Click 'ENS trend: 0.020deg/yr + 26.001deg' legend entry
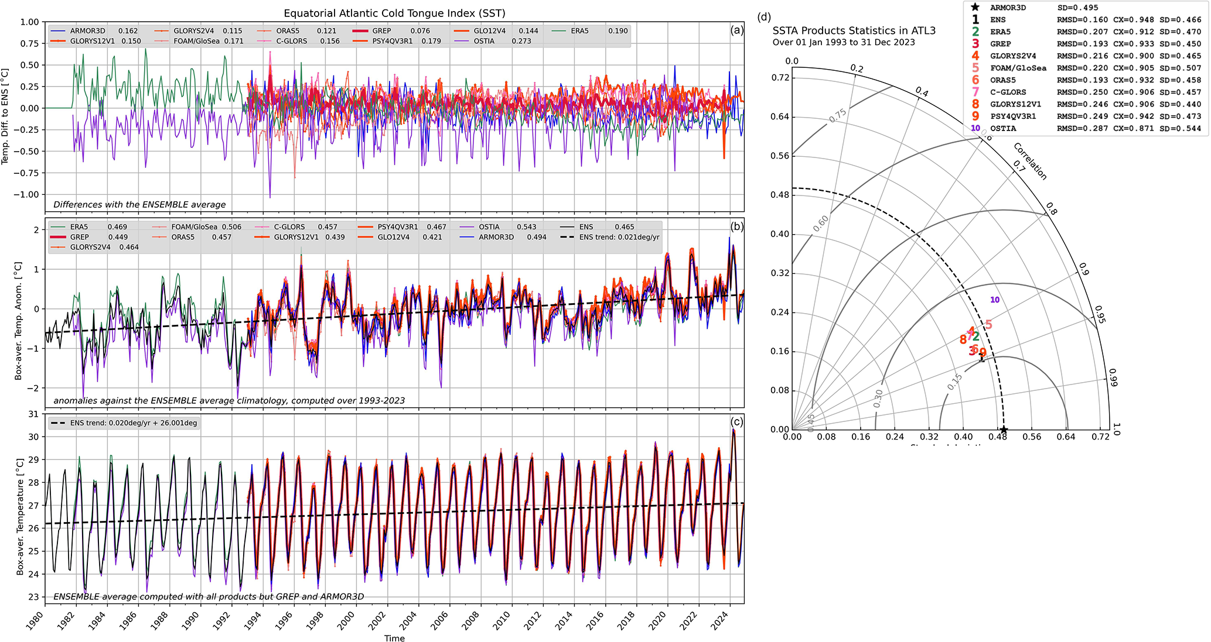 click(x=124, y=423)
